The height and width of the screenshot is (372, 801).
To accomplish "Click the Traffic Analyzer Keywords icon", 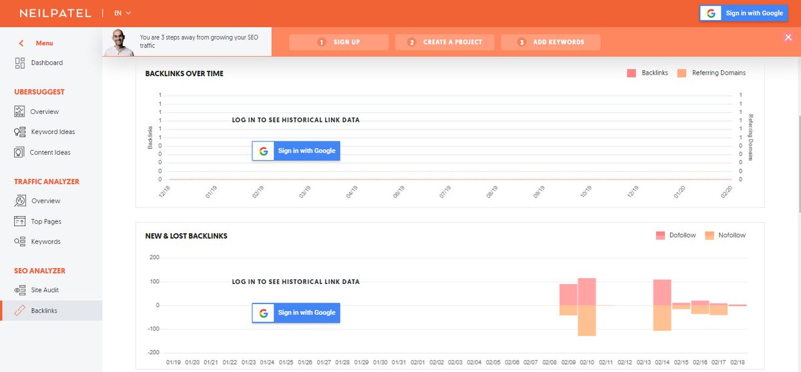I will click(19, 242).
